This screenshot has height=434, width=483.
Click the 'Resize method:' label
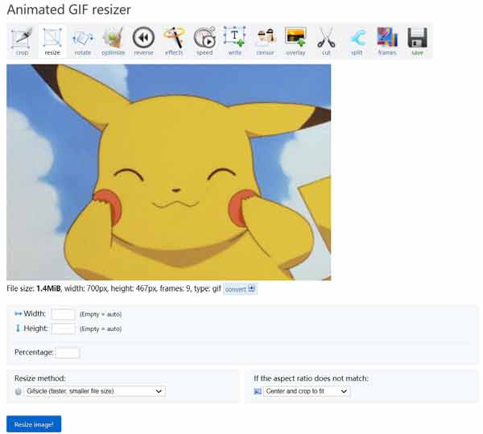pyautogui.click(x=40, y=378)
